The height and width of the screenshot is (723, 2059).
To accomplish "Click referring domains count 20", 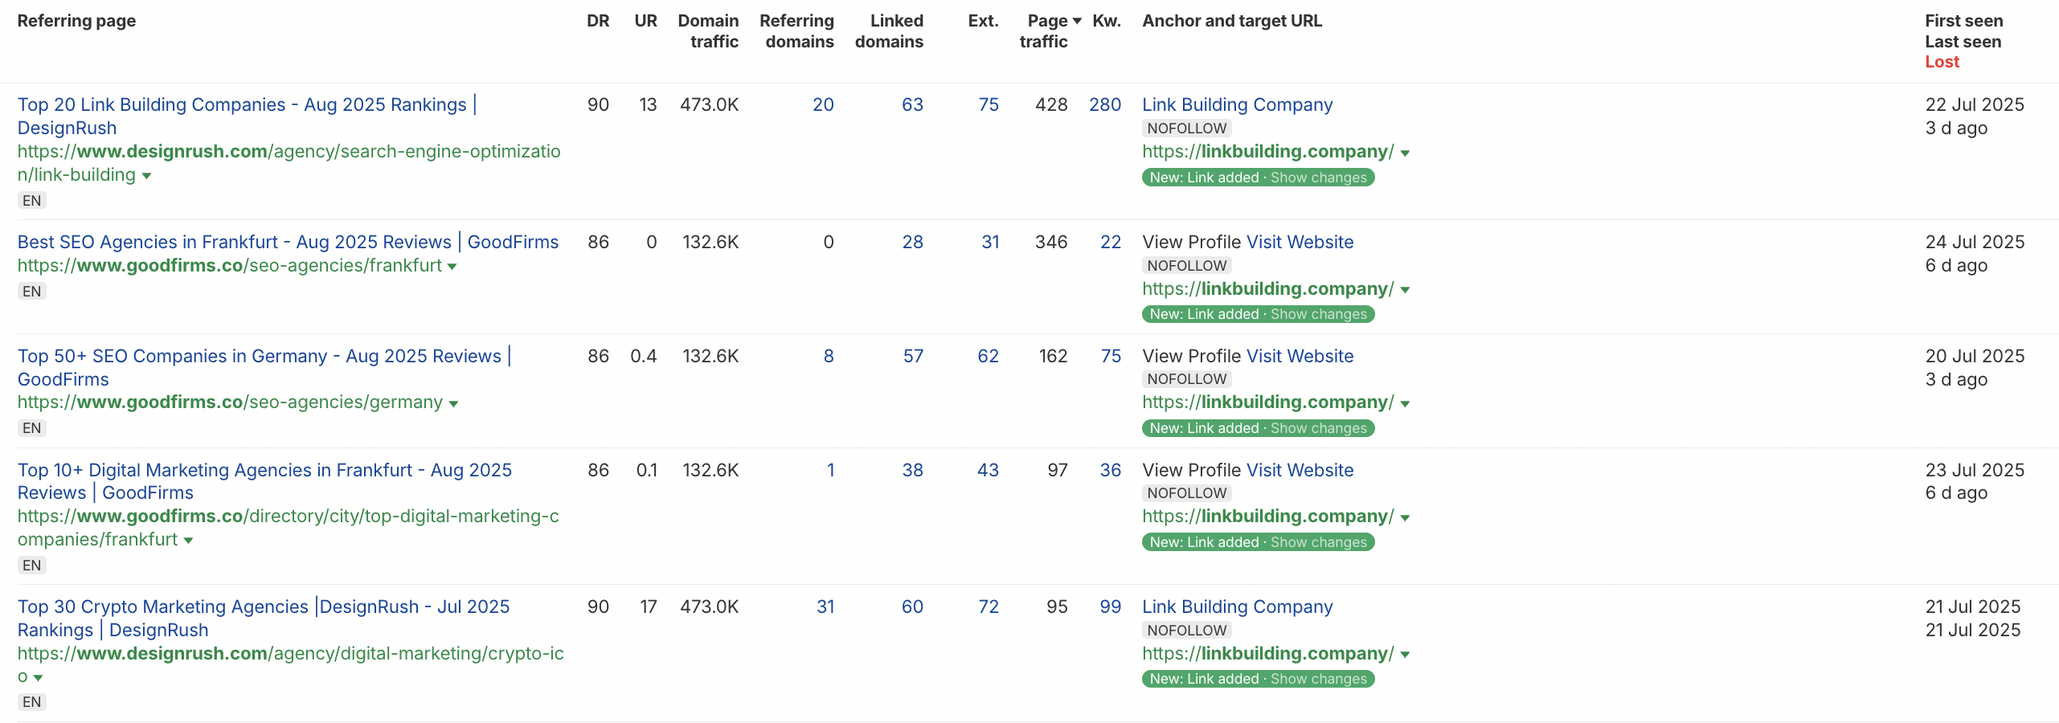I will coord(823,105).
